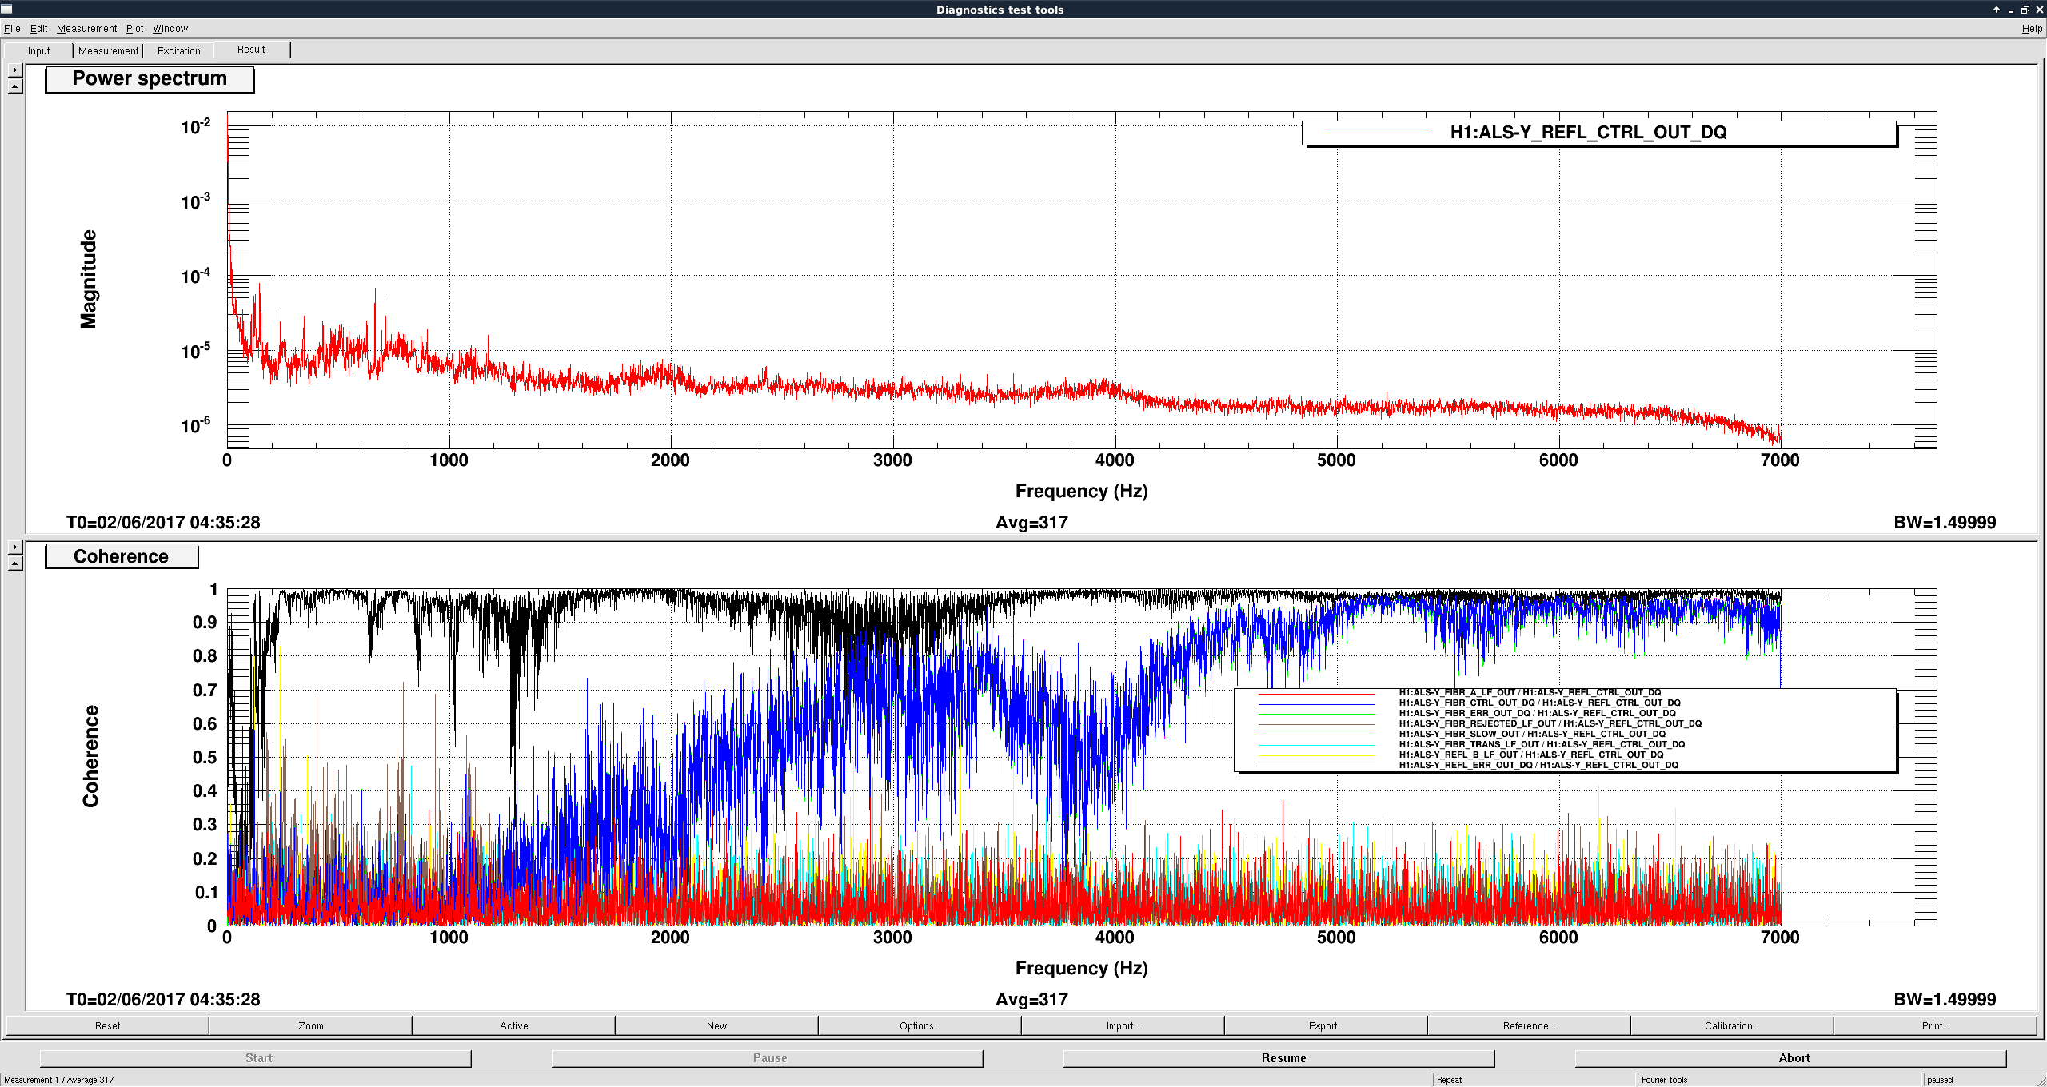Image resolution: width=2047 pixels, height=1087 pixels.
Task: Click the Active button
Action: (514, 1025)
